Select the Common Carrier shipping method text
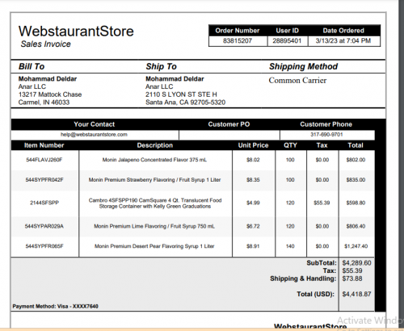The height and width of the screenshot is (331, 404). pyautogui.click(x=297, y=81)
